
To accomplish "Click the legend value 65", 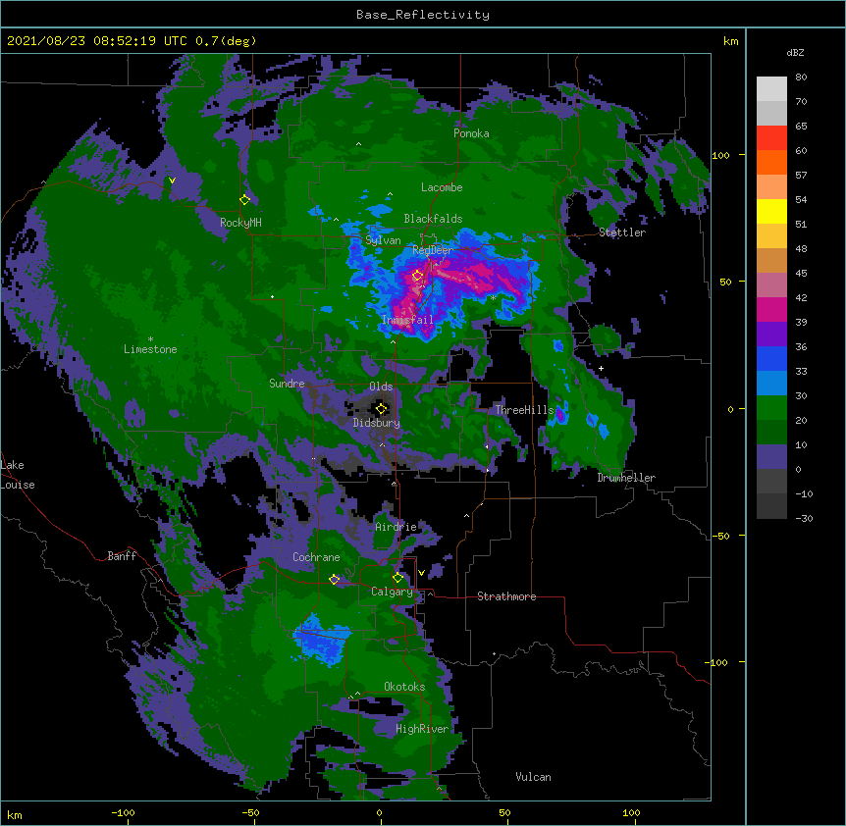I will (801, 126).
